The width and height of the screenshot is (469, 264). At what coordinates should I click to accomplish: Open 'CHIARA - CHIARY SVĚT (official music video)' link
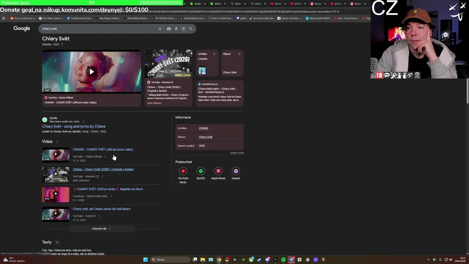coord(103,149)
